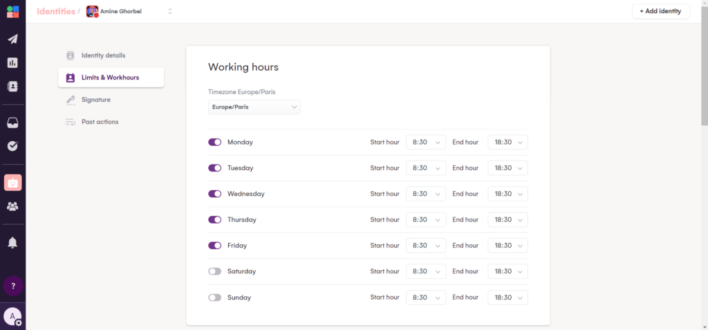The image size is (708, 330).
Task: Open the Friday end hour dropdown
Action: tap(507, 246)
